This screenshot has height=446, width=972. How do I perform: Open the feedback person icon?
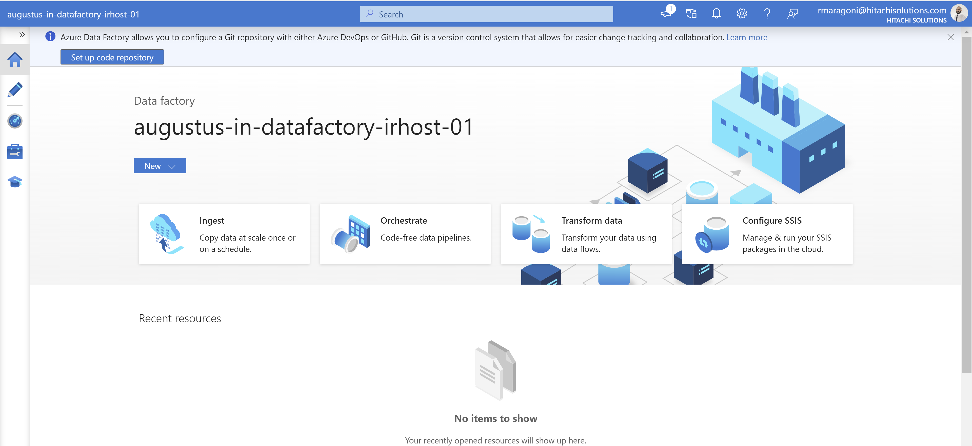pos(792,14)
